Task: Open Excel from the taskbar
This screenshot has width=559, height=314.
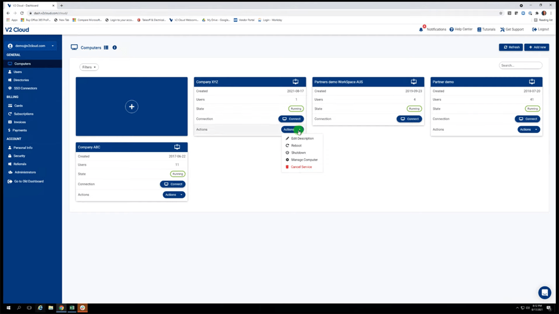Action: tap(72, 308)
